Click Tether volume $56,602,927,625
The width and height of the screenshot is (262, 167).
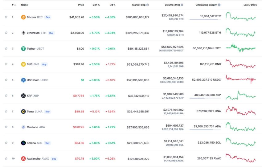[172, 47]
